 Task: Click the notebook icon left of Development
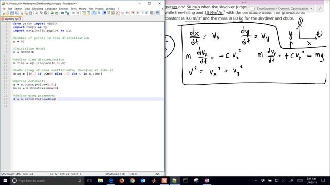[252, 9]
